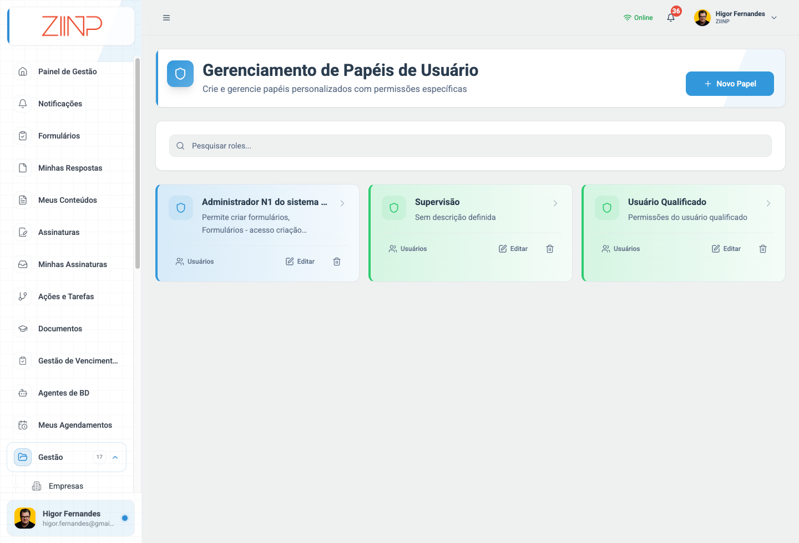Expand the Usuário Qualificado role chevron
Viewport: 799px width, 543px height.
click(768, 203)
